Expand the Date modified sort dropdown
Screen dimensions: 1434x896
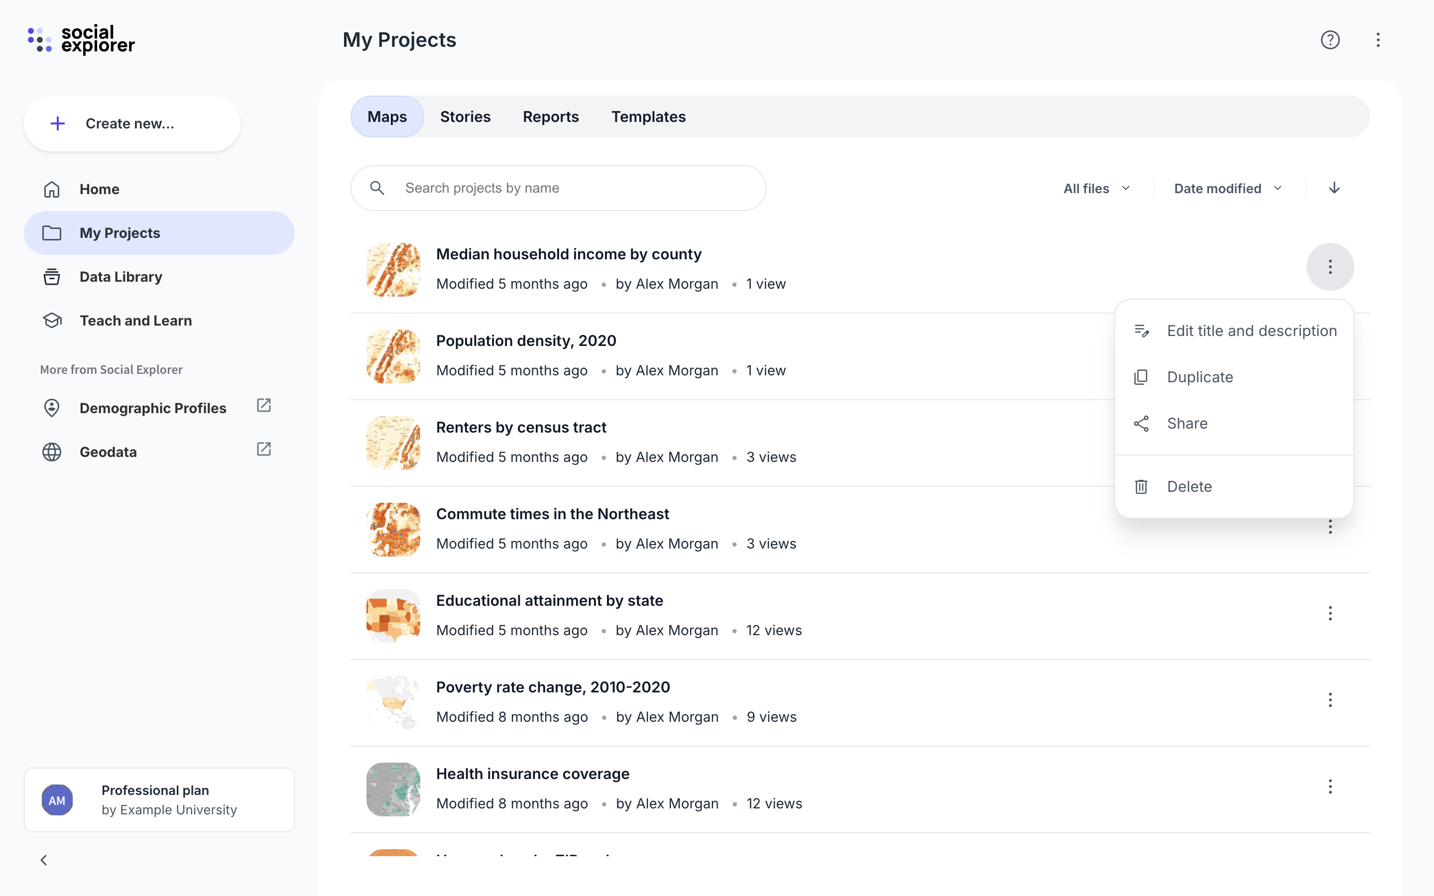tap(1228, 189)
